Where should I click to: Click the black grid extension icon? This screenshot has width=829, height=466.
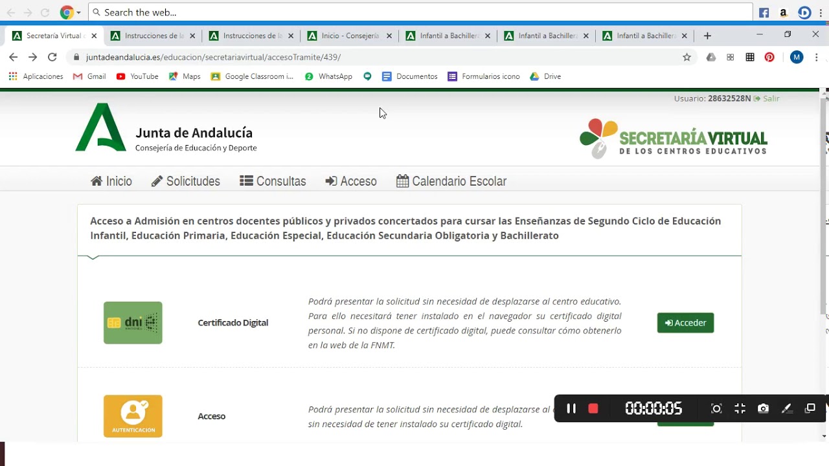pyautogui.click(x=750, y=57)
